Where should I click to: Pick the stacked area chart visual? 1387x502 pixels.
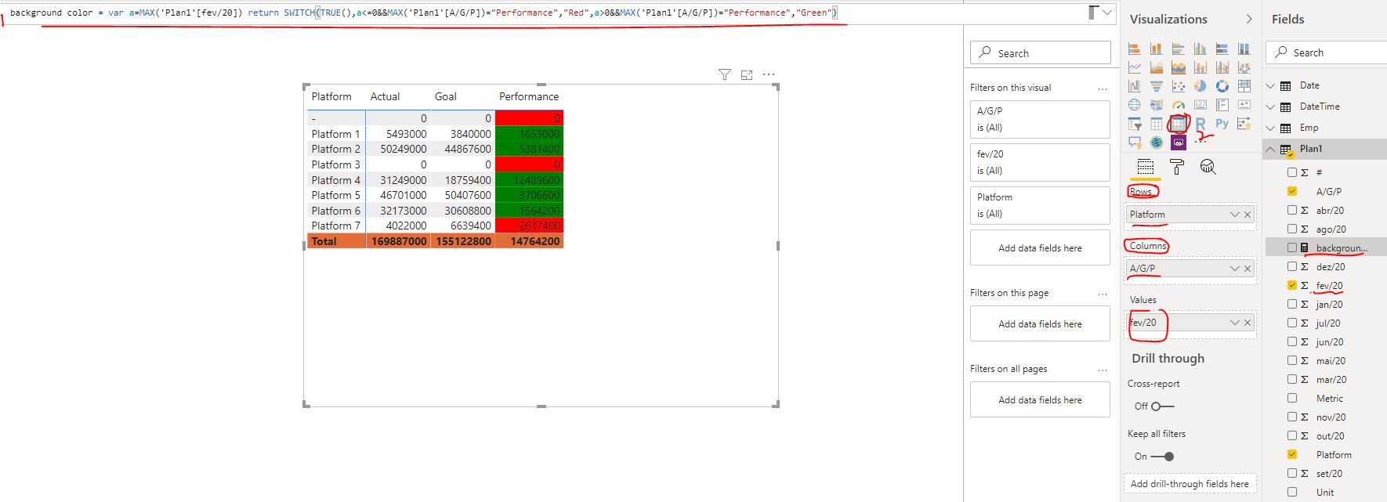pos(1179,67)
